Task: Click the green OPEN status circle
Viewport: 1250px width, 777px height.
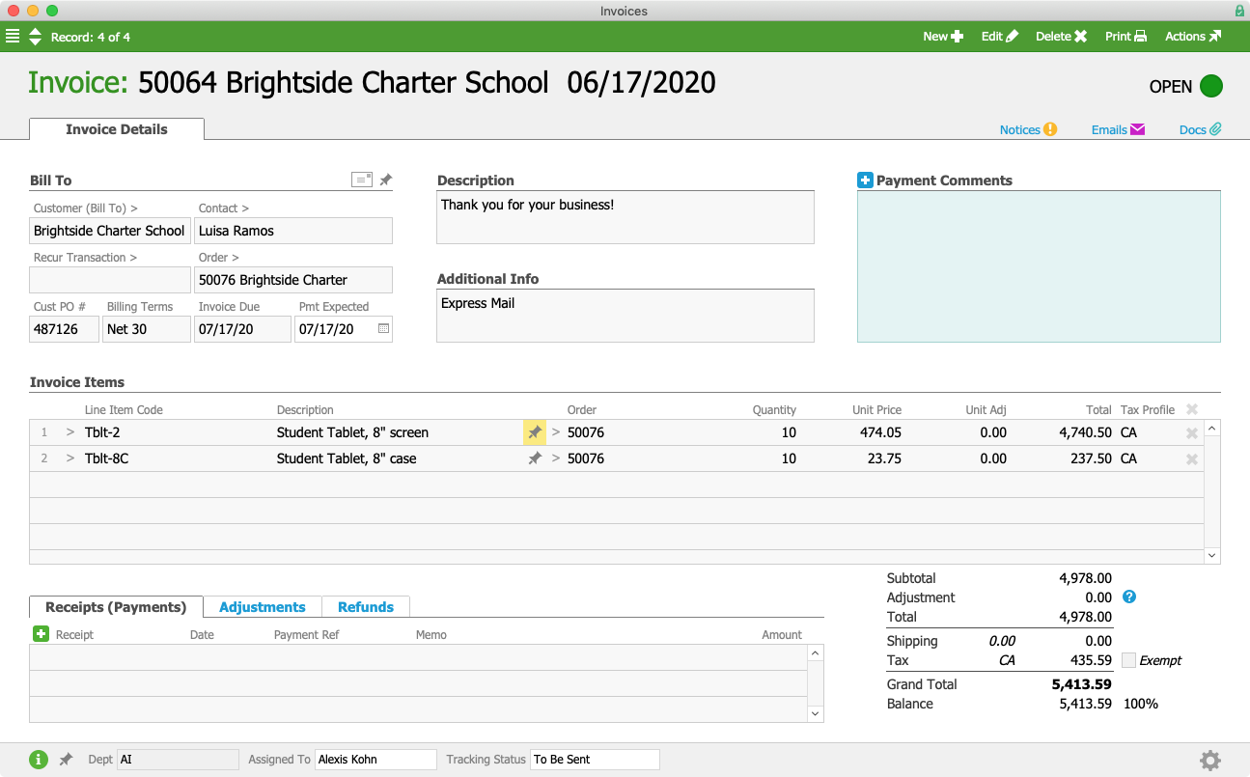Action: (x=1211, y=86)
